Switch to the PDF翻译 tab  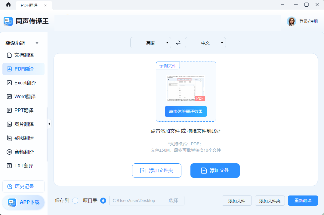pos(34,5)
